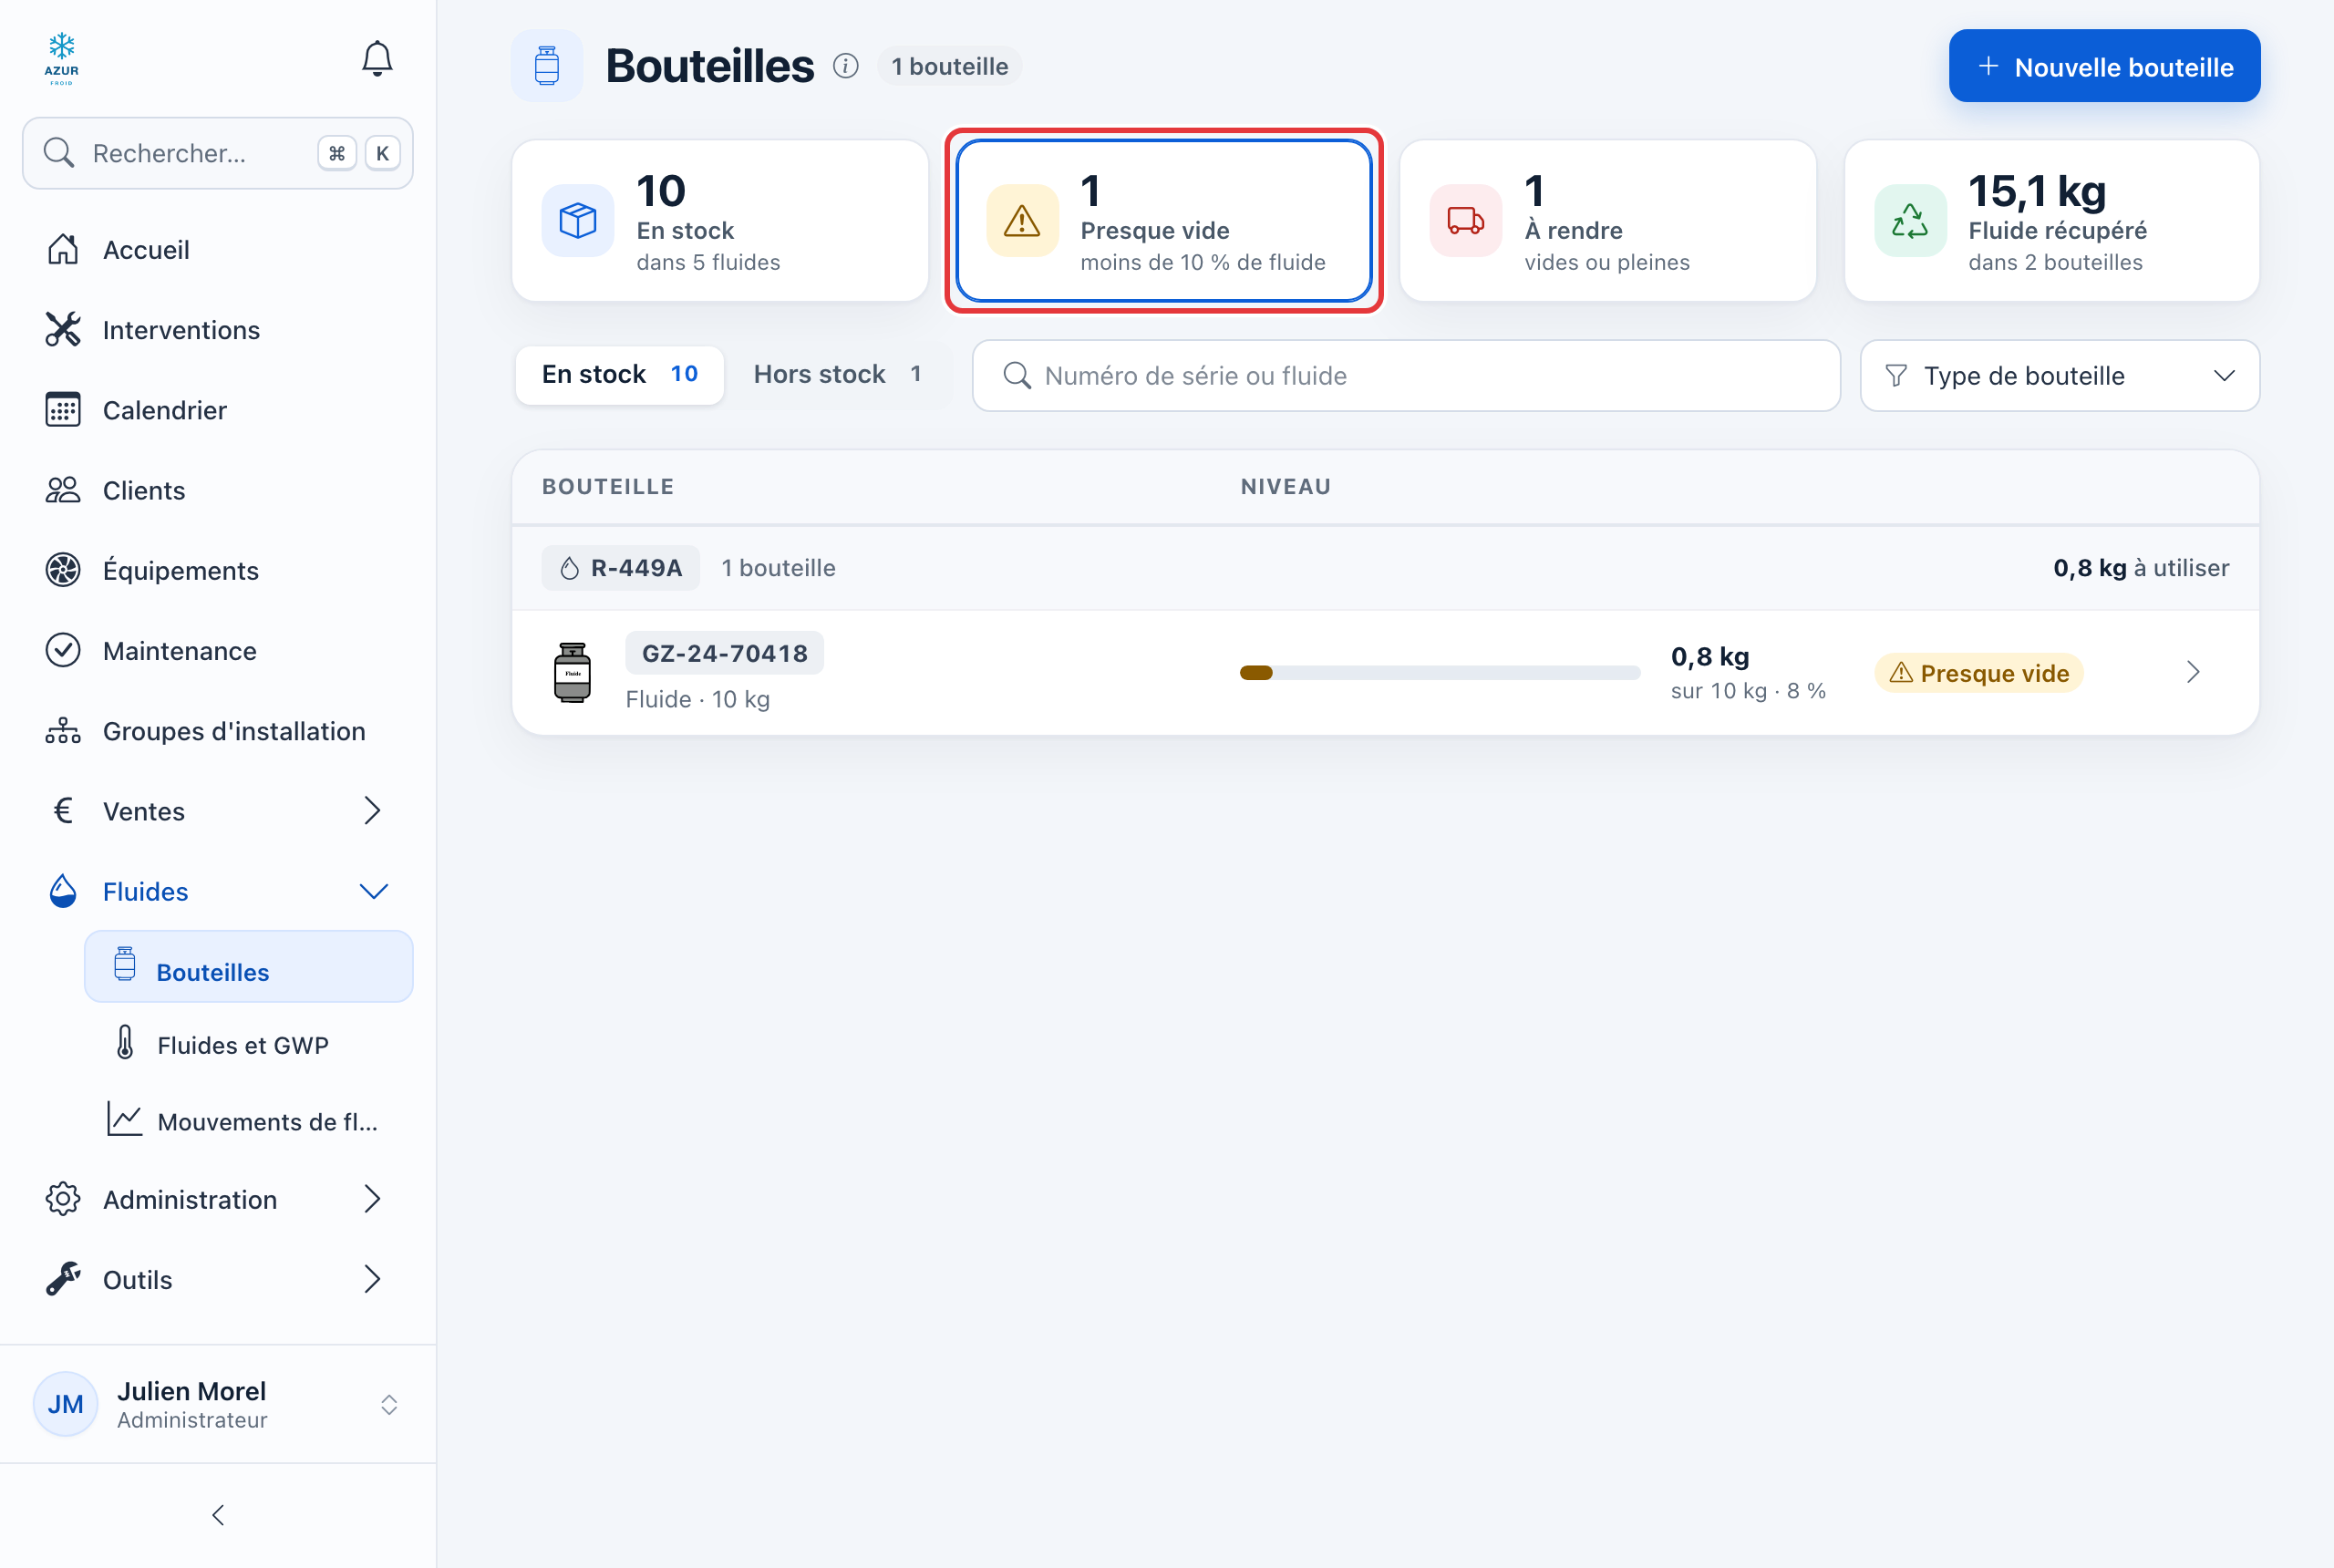
Task: Expand the Ventes menu chevron
Action: coord(373,810)
